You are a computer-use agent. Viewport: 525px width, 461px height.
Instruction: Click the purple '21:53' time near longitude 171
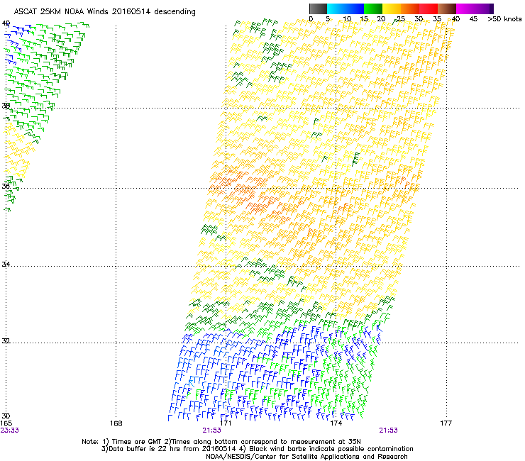coord(211,431)
